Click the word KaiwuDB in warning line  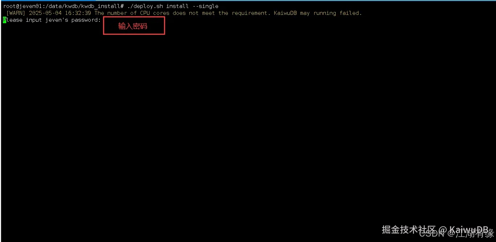click(x=285, y=13)
